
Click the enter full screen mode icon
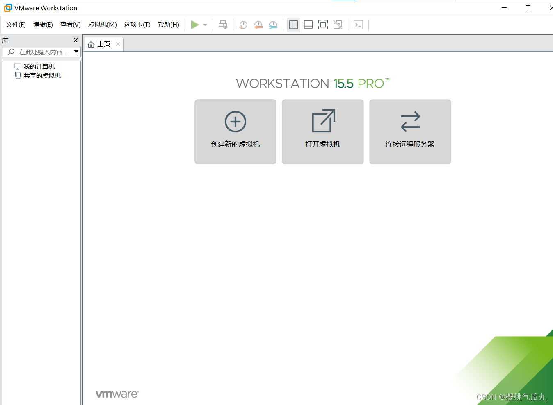pyautogui.click(x=323, y=25)
